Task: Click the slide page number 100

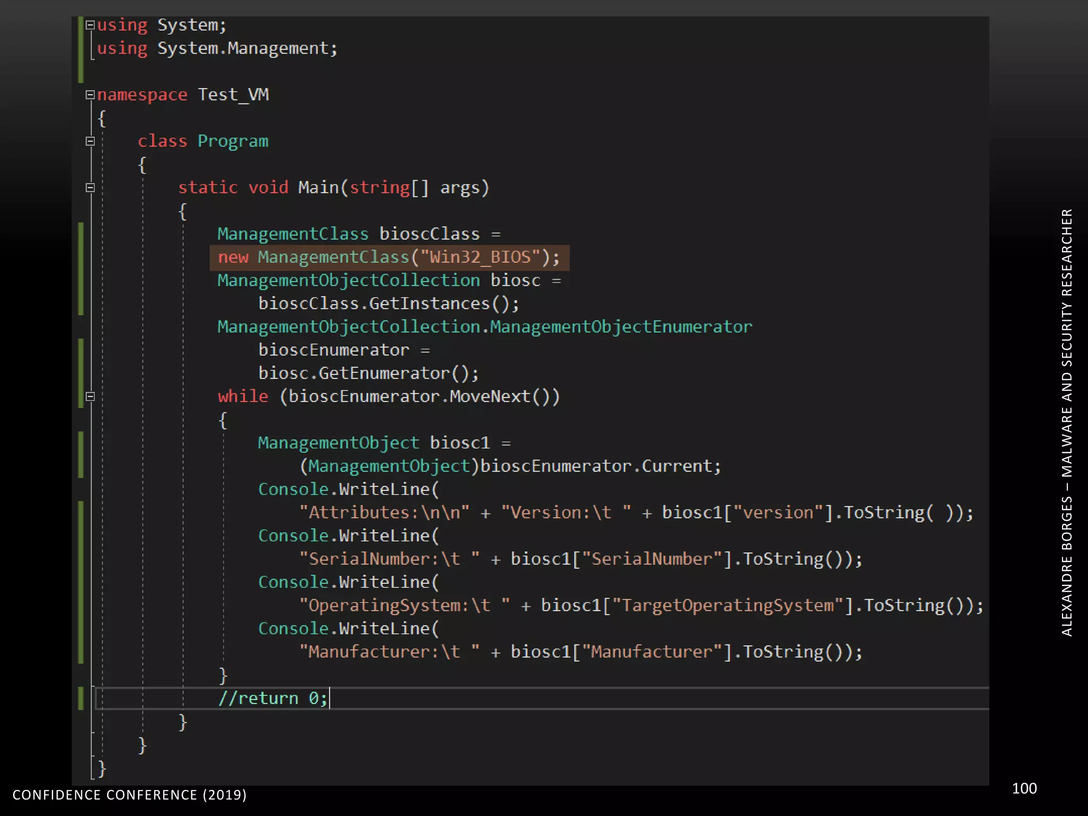Action: [1024, 788]
